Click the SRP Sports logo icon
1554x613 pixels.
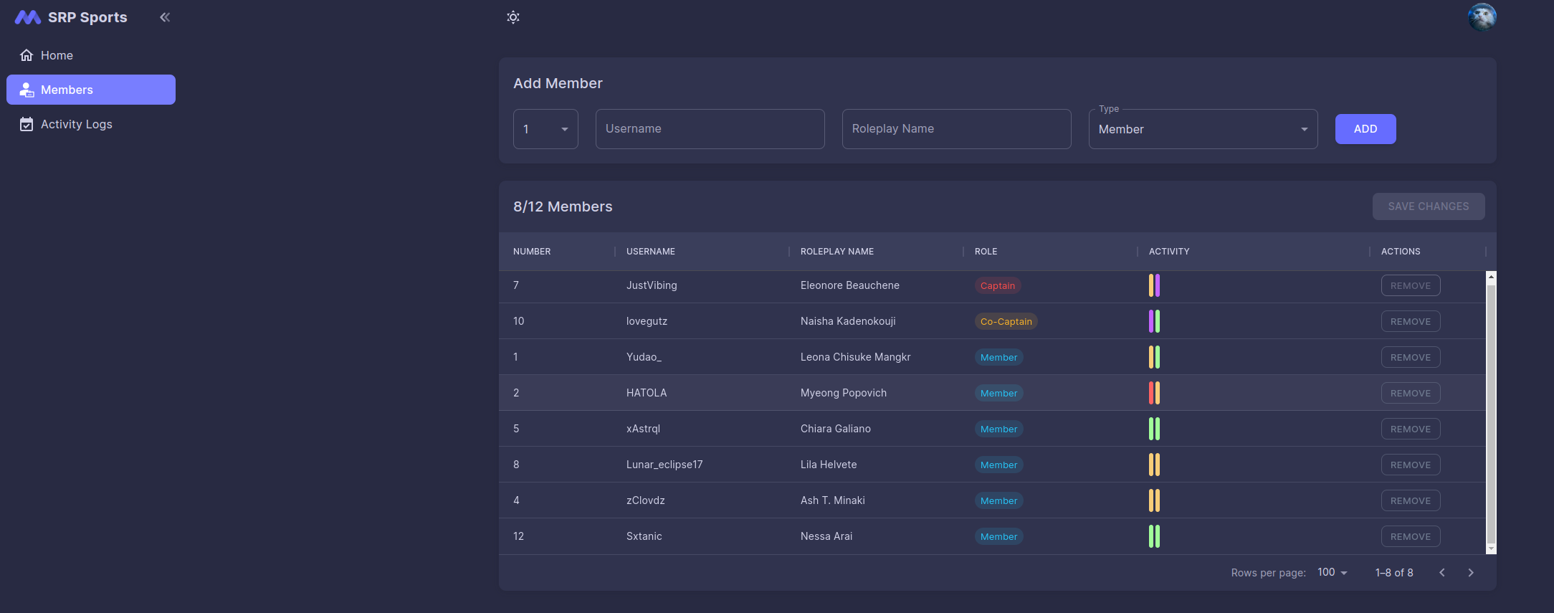tap(27, 17)
